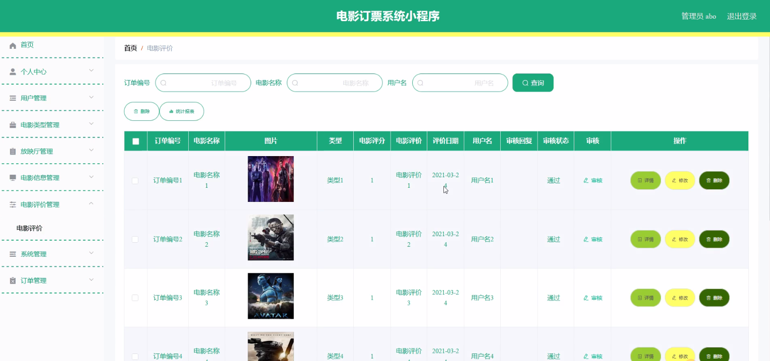Click the home icon beside 首页

13,45
